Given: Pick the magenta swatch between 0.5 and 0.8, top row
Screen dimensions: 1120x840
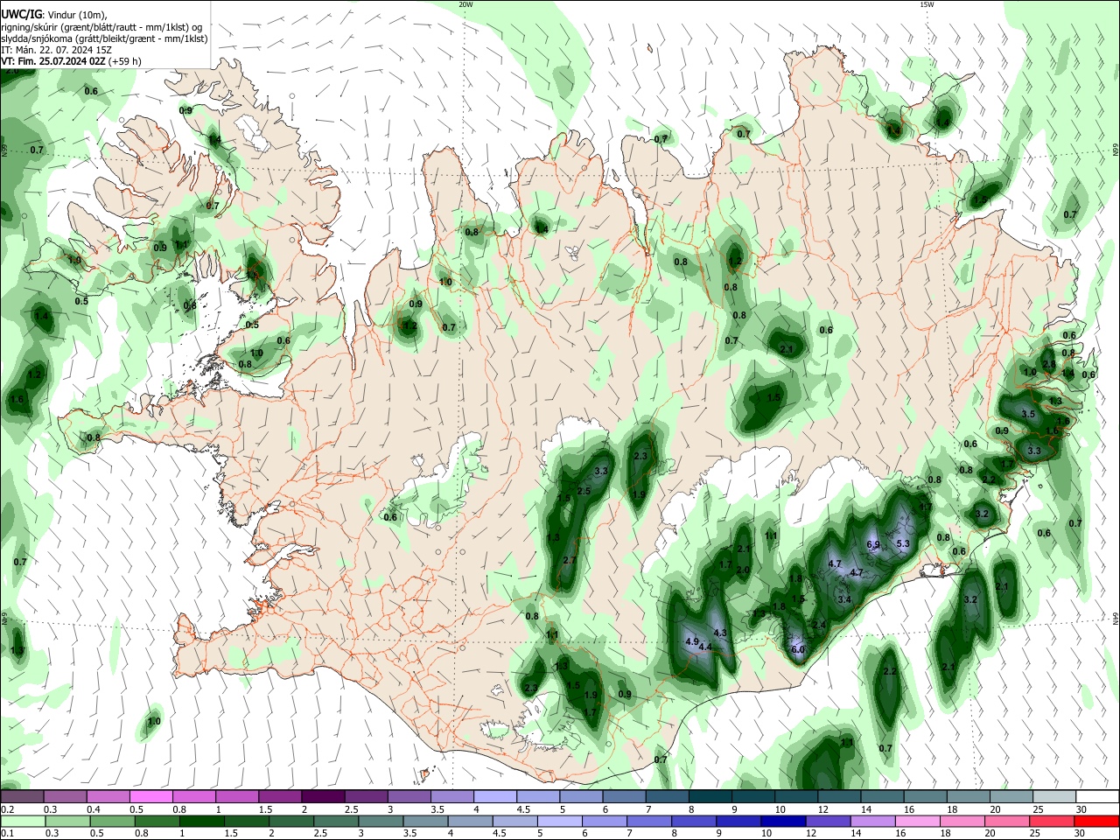Looking at the screenshot, I should click(x=150, y=796).
